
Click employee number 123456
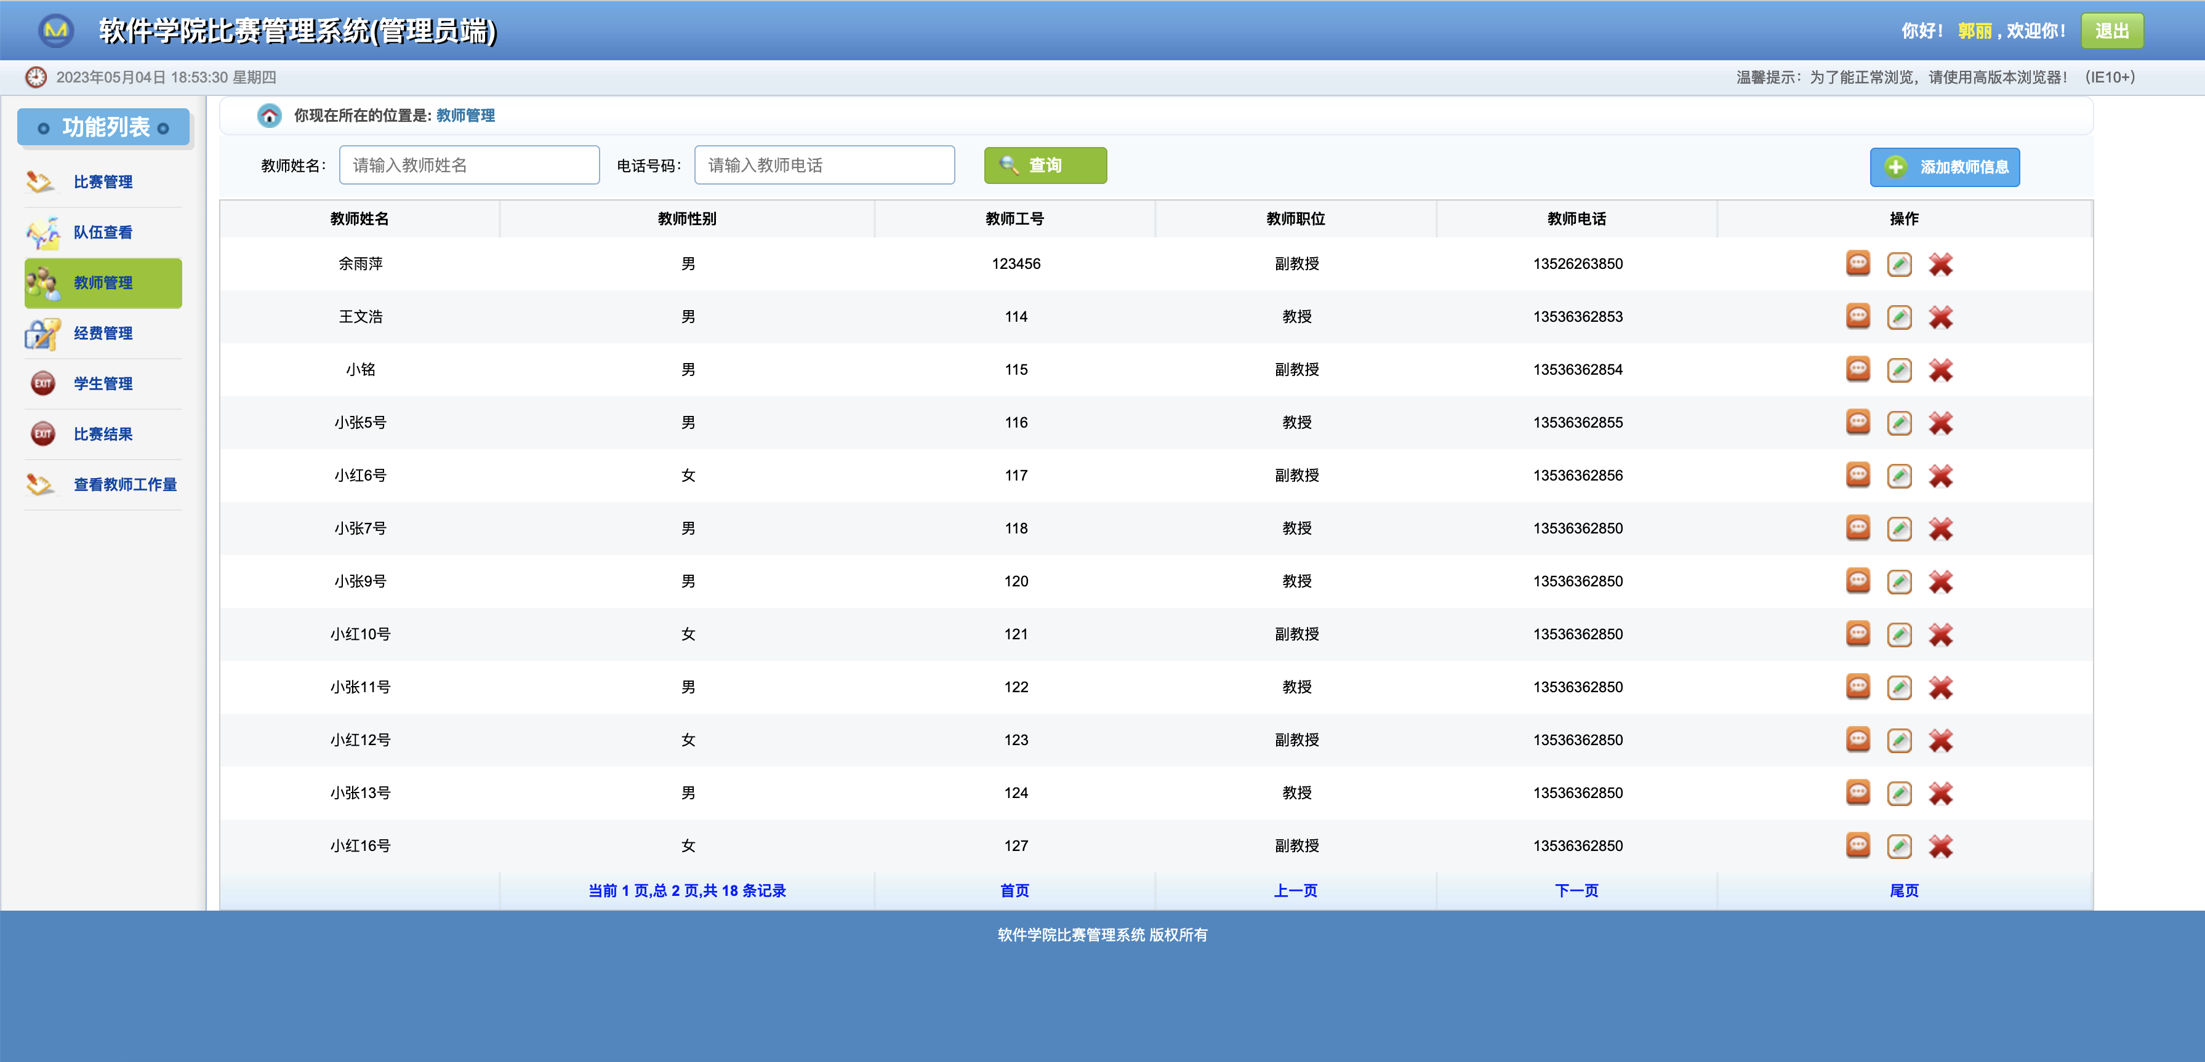point(1016,263)
